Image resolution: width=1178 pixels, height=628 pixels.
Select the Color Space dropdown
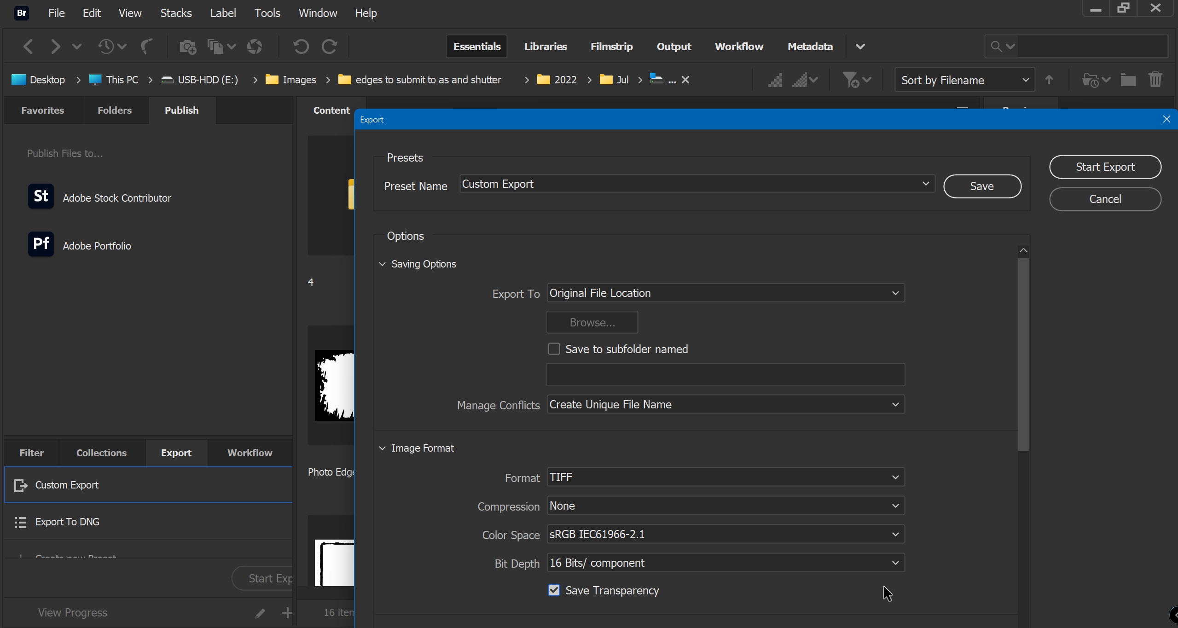(724, 534)
